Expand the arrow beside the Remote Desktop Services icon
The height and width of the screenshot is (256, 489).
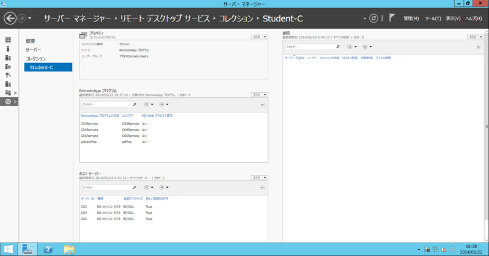pos(15,101)
